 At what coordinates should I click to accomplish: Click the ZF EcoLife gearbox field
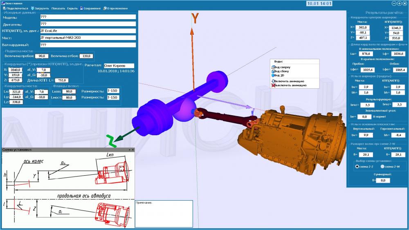tap(88, 31)
